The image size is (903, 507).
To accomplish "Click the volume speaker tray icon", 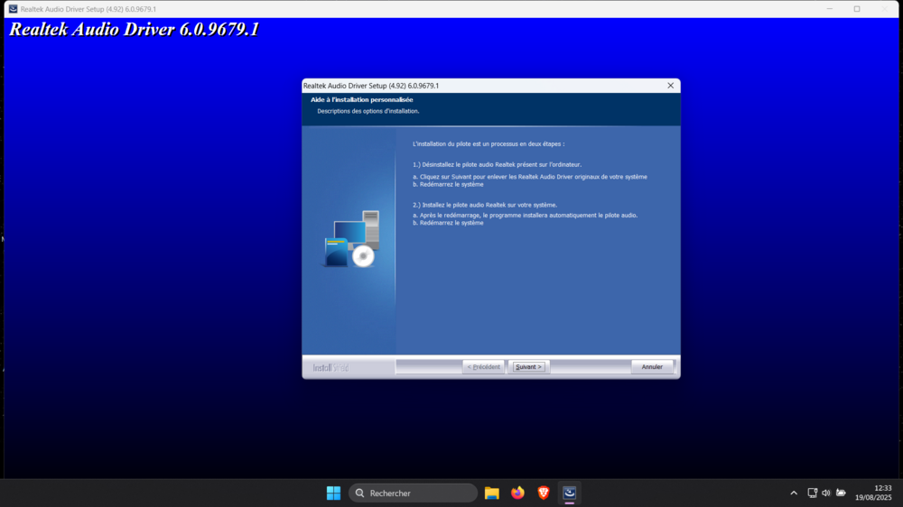I will tap(826, 493).
